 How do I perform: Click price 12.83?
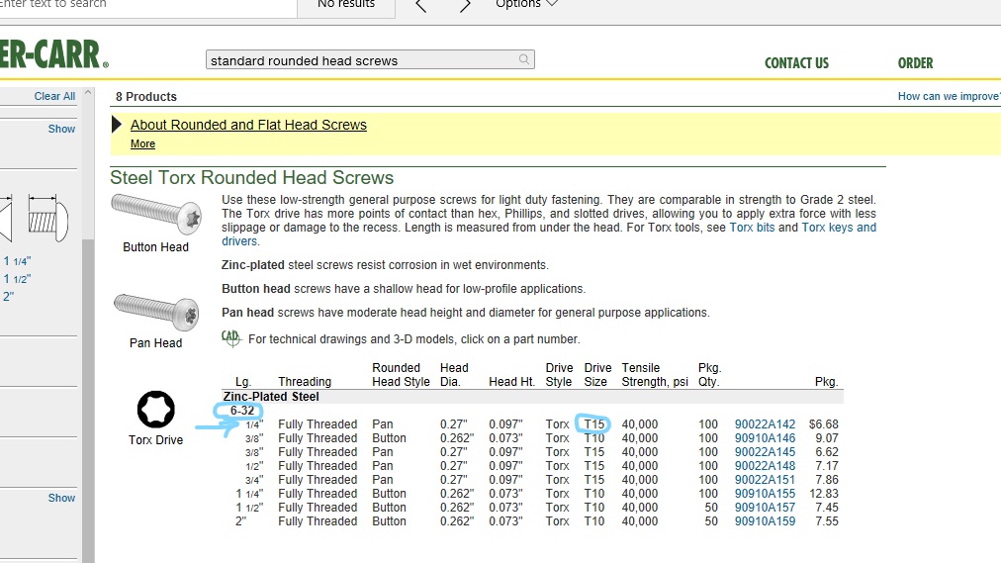click(x=824, y=494)
